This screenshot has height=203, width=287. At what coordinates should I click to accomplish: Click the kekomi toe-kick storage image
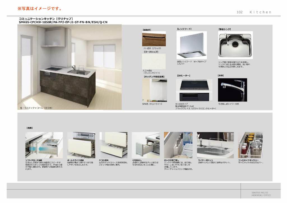coord(113,145)
